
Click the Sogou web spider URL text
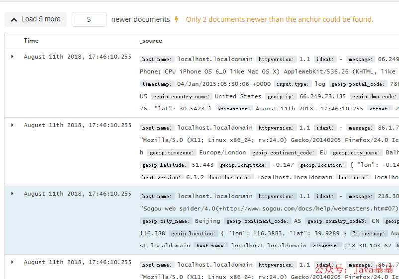[269, 209]
